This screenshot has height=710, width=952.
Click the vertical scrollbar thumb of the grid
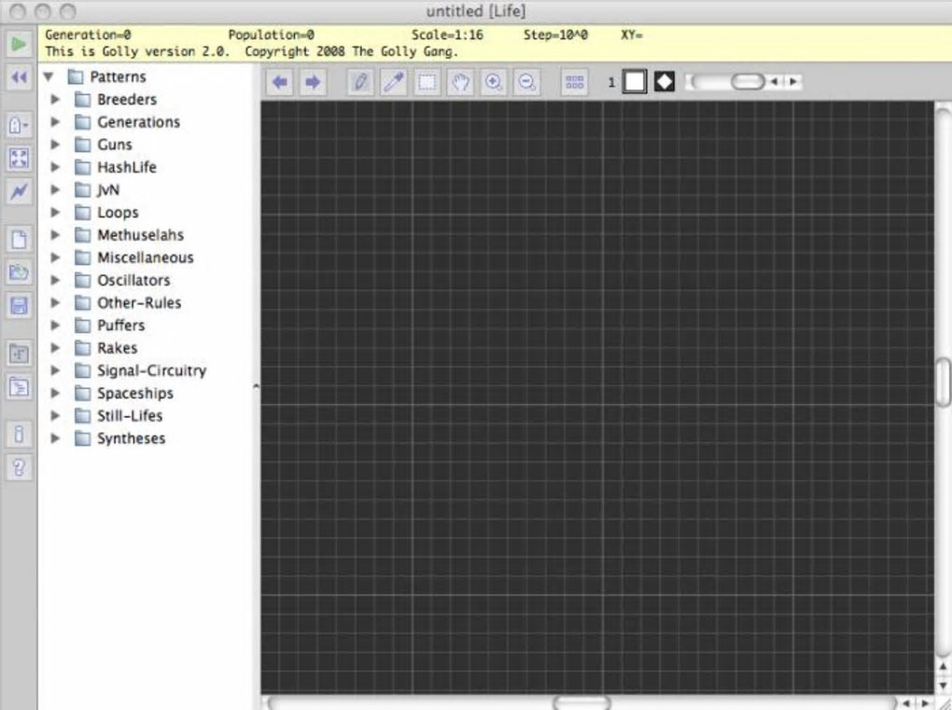pos(943,382)
